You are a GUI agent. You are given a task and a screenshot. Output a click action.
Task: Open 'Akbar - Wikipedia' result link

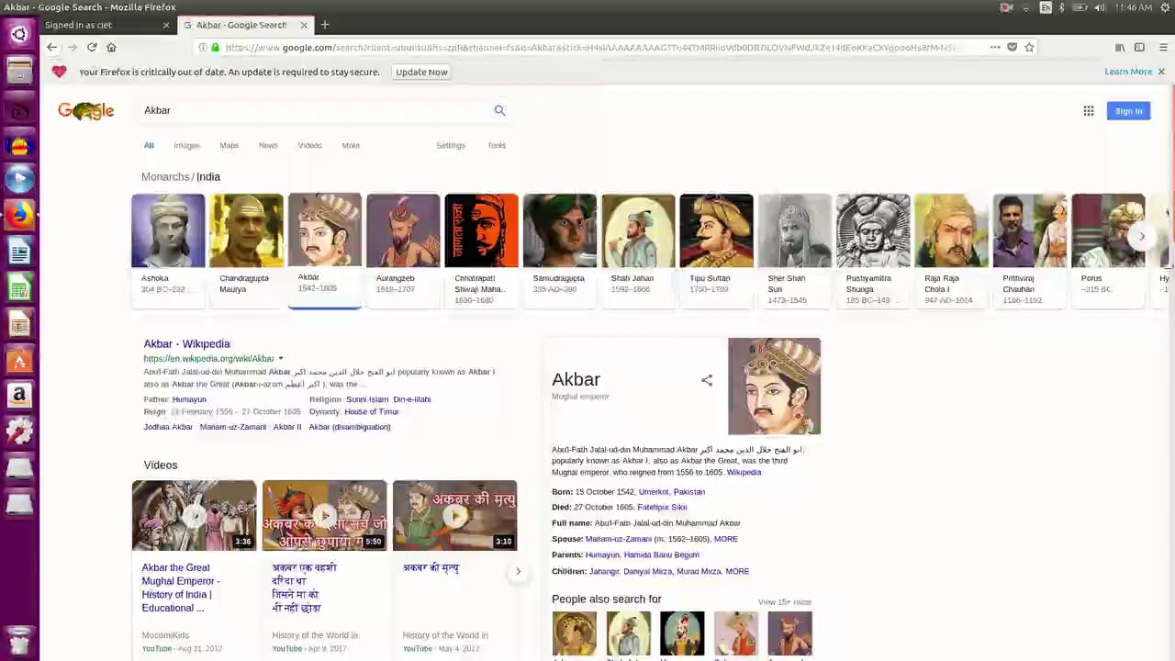186,343
